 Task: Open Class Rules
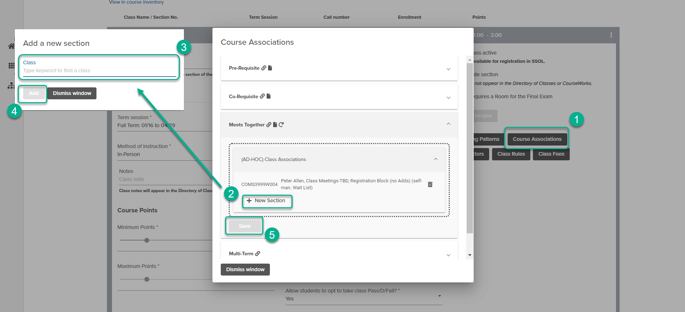click(511, 154)
